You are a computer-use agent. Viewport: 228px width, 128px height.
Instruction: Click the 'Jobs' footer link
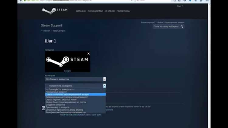(89, 115)
